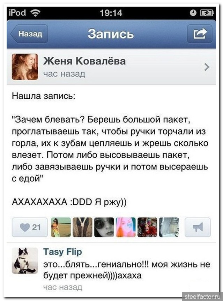
Task: Open first liker avatar on the beach
Action: point(61,227)
